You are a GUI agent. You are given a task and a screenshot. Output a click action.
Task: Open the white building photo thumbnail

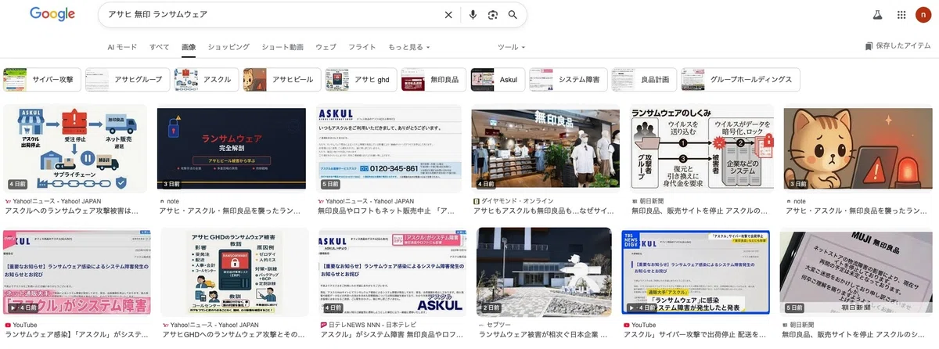tap(544, 272)
